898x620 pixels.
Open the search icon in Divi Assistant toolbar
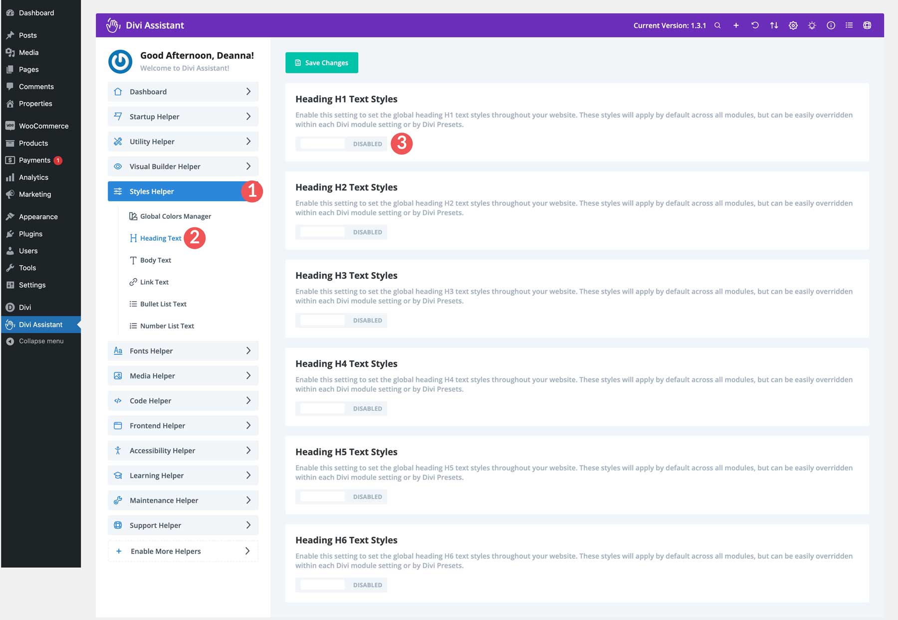[717, 25]
